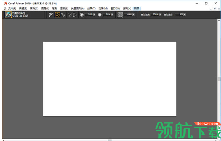Open the brush selector for 仿真 2B 铅笔

coord(8,15)
